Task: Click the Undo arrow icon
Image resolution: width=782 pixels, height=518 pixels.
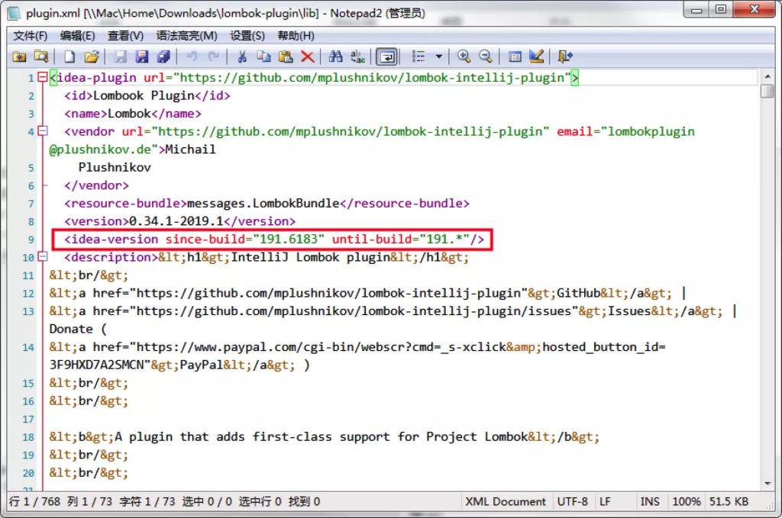Action: (192, 56)
